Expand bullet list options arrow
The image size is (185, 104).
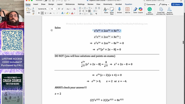[82, 8]
